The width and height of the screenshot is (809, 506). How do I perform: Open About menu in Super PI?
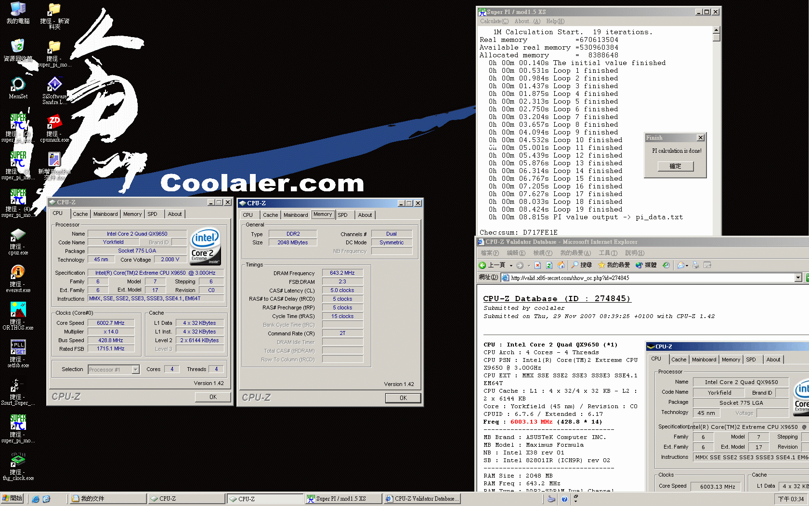pyautogui.click(x=527, y=21)
